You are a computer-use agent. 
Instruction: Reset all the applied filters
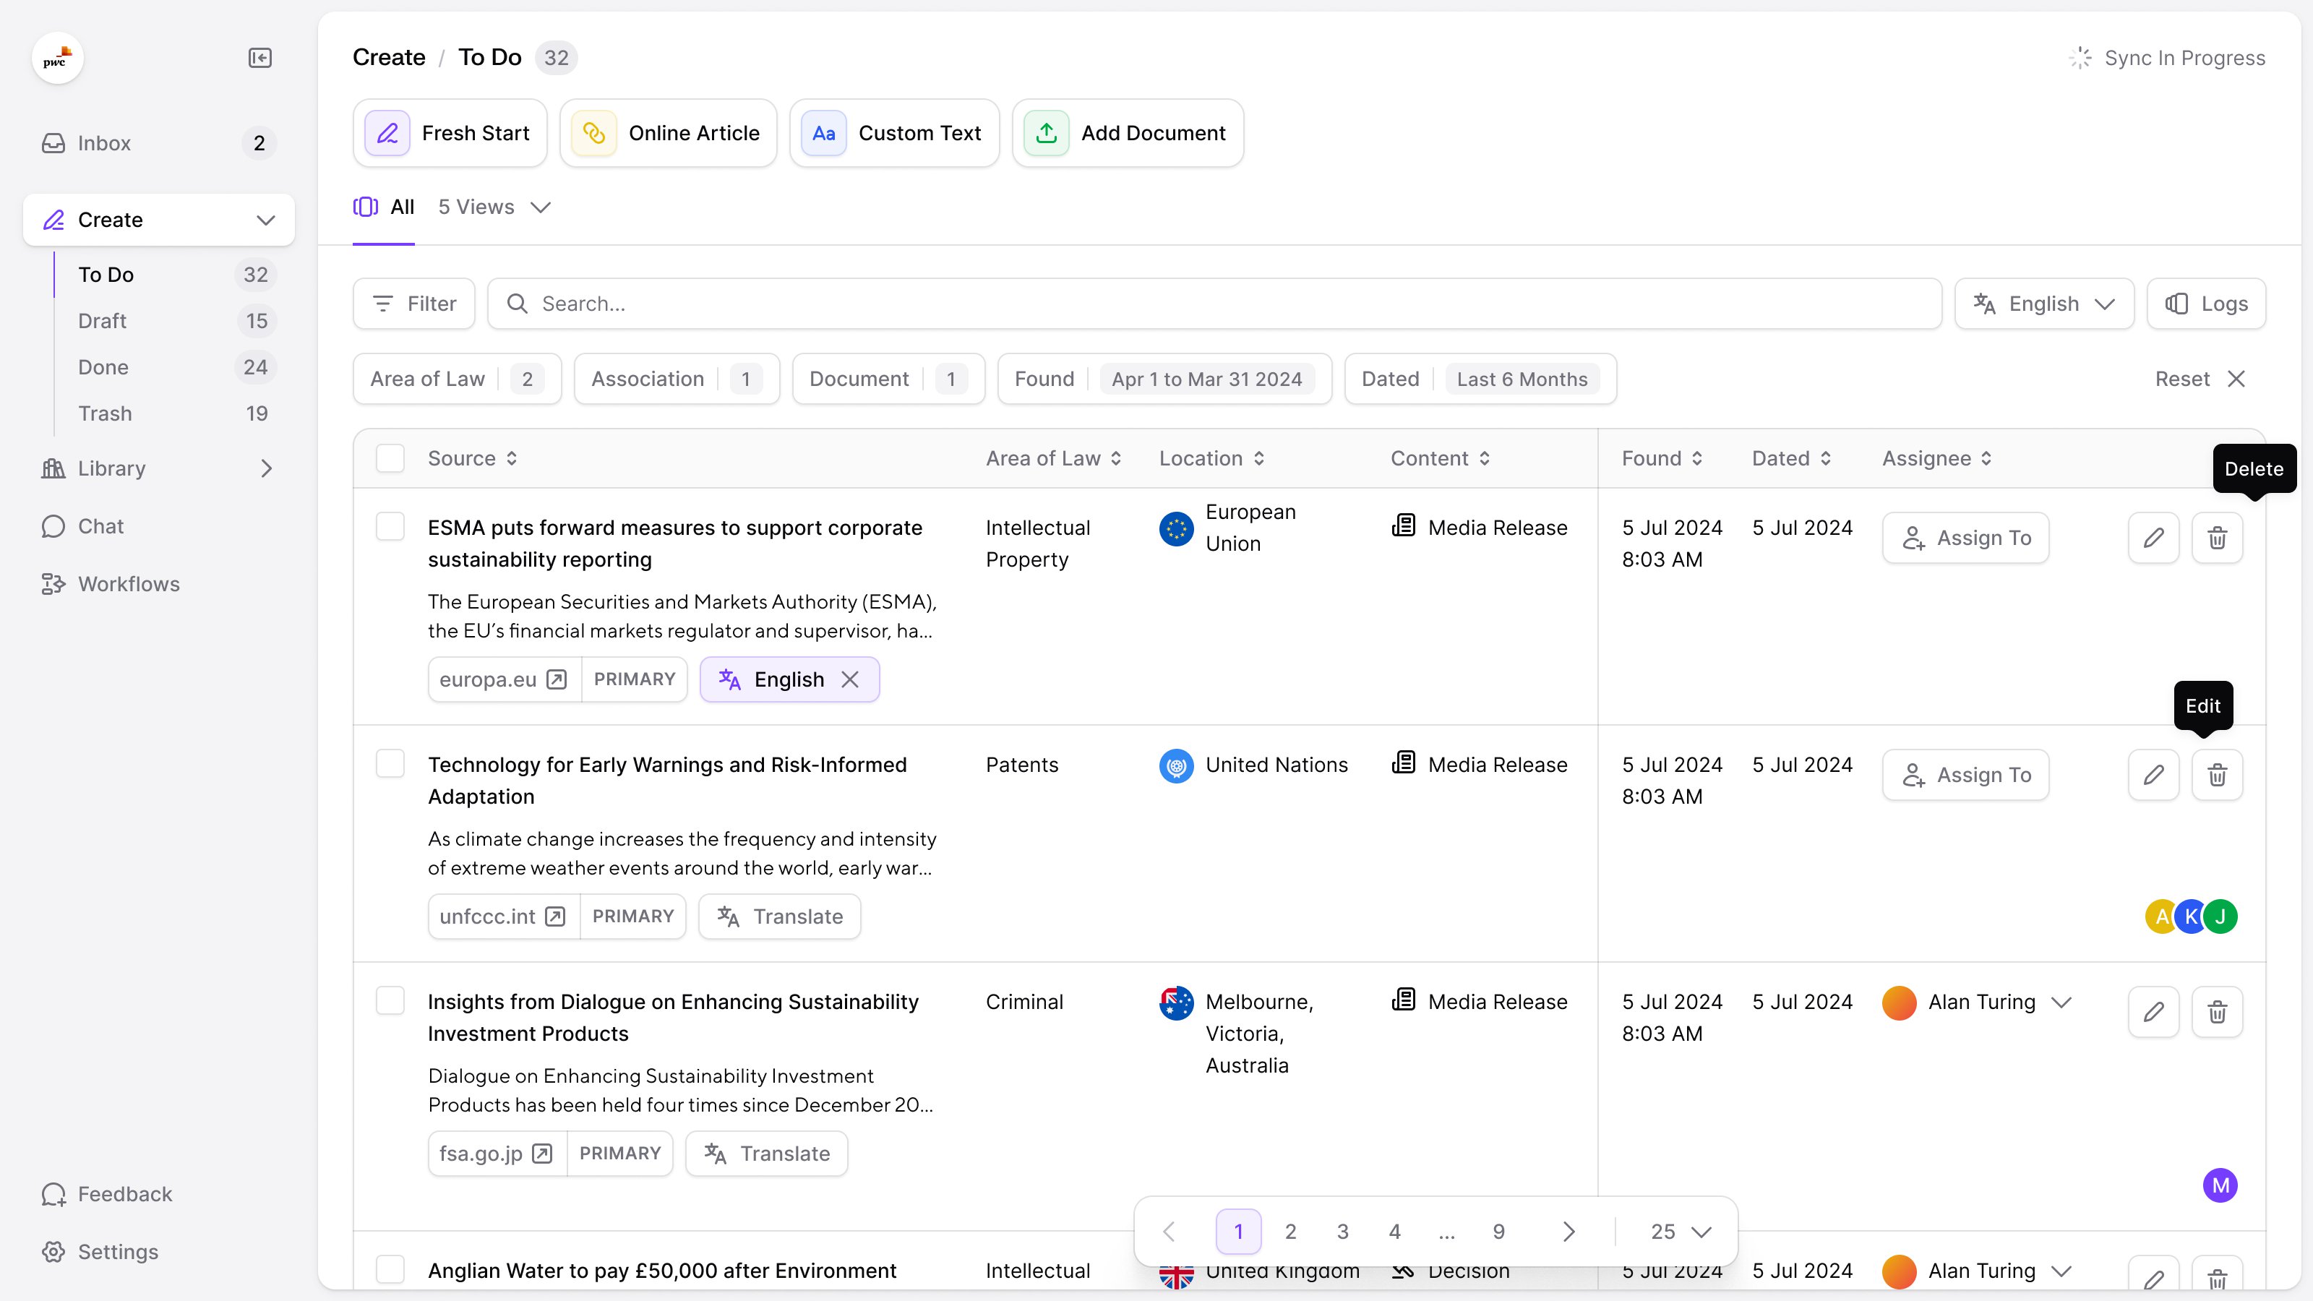tap(2199, 379)
